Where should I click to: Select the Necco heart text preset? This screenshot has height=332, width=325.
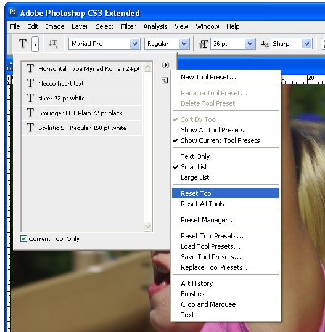coord(82,83)
